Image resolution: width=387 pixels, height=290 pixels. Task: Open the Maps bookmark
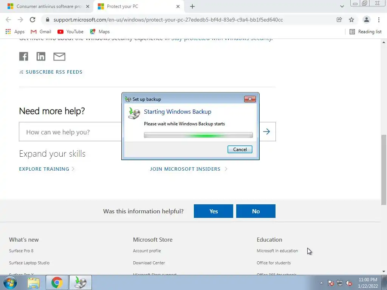(100, 32)
